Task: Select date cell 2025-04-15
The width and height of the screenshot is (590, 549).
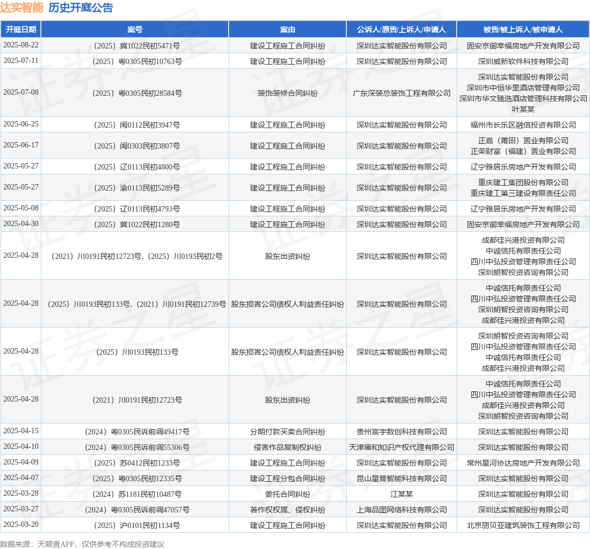Action: click(x=20, y=431)
